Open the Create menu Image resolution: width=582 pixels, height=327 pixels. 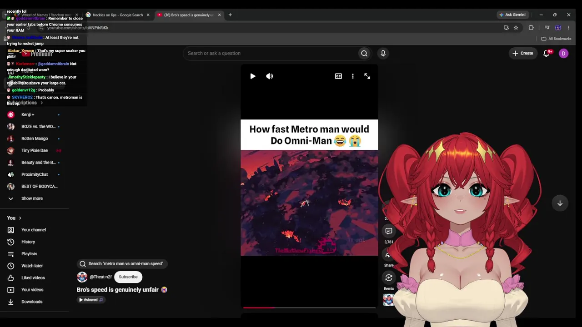click(522, 53)
